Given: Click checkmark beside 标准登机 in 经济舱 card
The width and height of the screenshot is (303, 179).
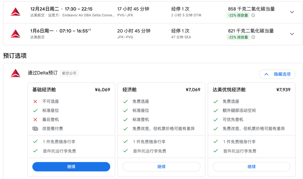Looking at the screenshot, I should tap(125, 120).
